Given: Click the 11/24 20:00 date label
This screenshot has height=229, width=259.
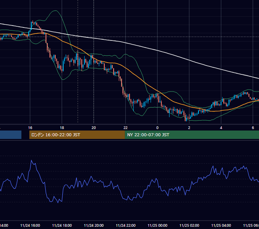Looking at the screenshot, I should [94, 226].
